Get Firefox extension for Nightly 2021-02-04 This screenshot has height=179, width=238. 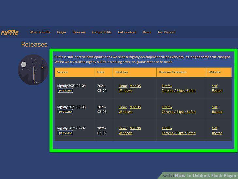(x=167, y=86)
